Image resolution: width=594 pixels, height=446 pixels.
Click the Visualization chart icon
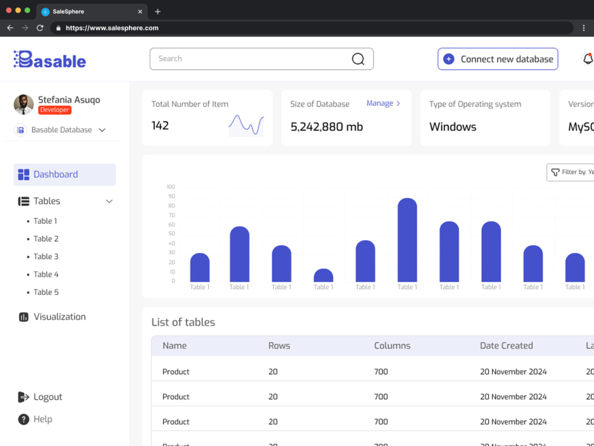pos(24,317)
